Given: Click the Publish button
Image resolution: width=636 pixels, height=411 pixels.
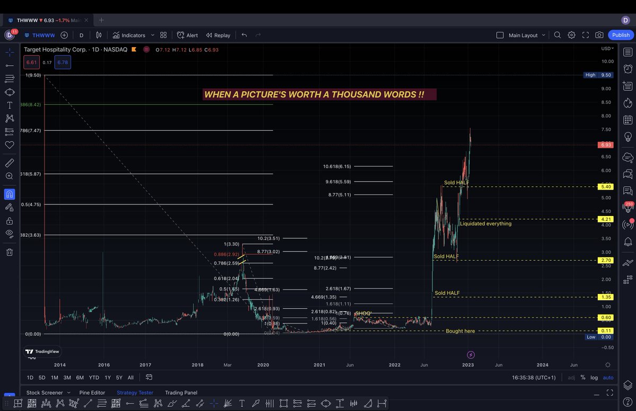Looking at the screenshot, I should pyautogui.click(x=621, y=35).
